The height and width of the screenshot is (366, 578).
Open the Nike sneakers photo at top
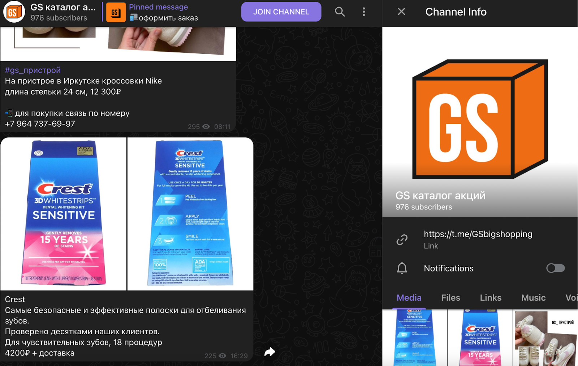coord(118,43)
